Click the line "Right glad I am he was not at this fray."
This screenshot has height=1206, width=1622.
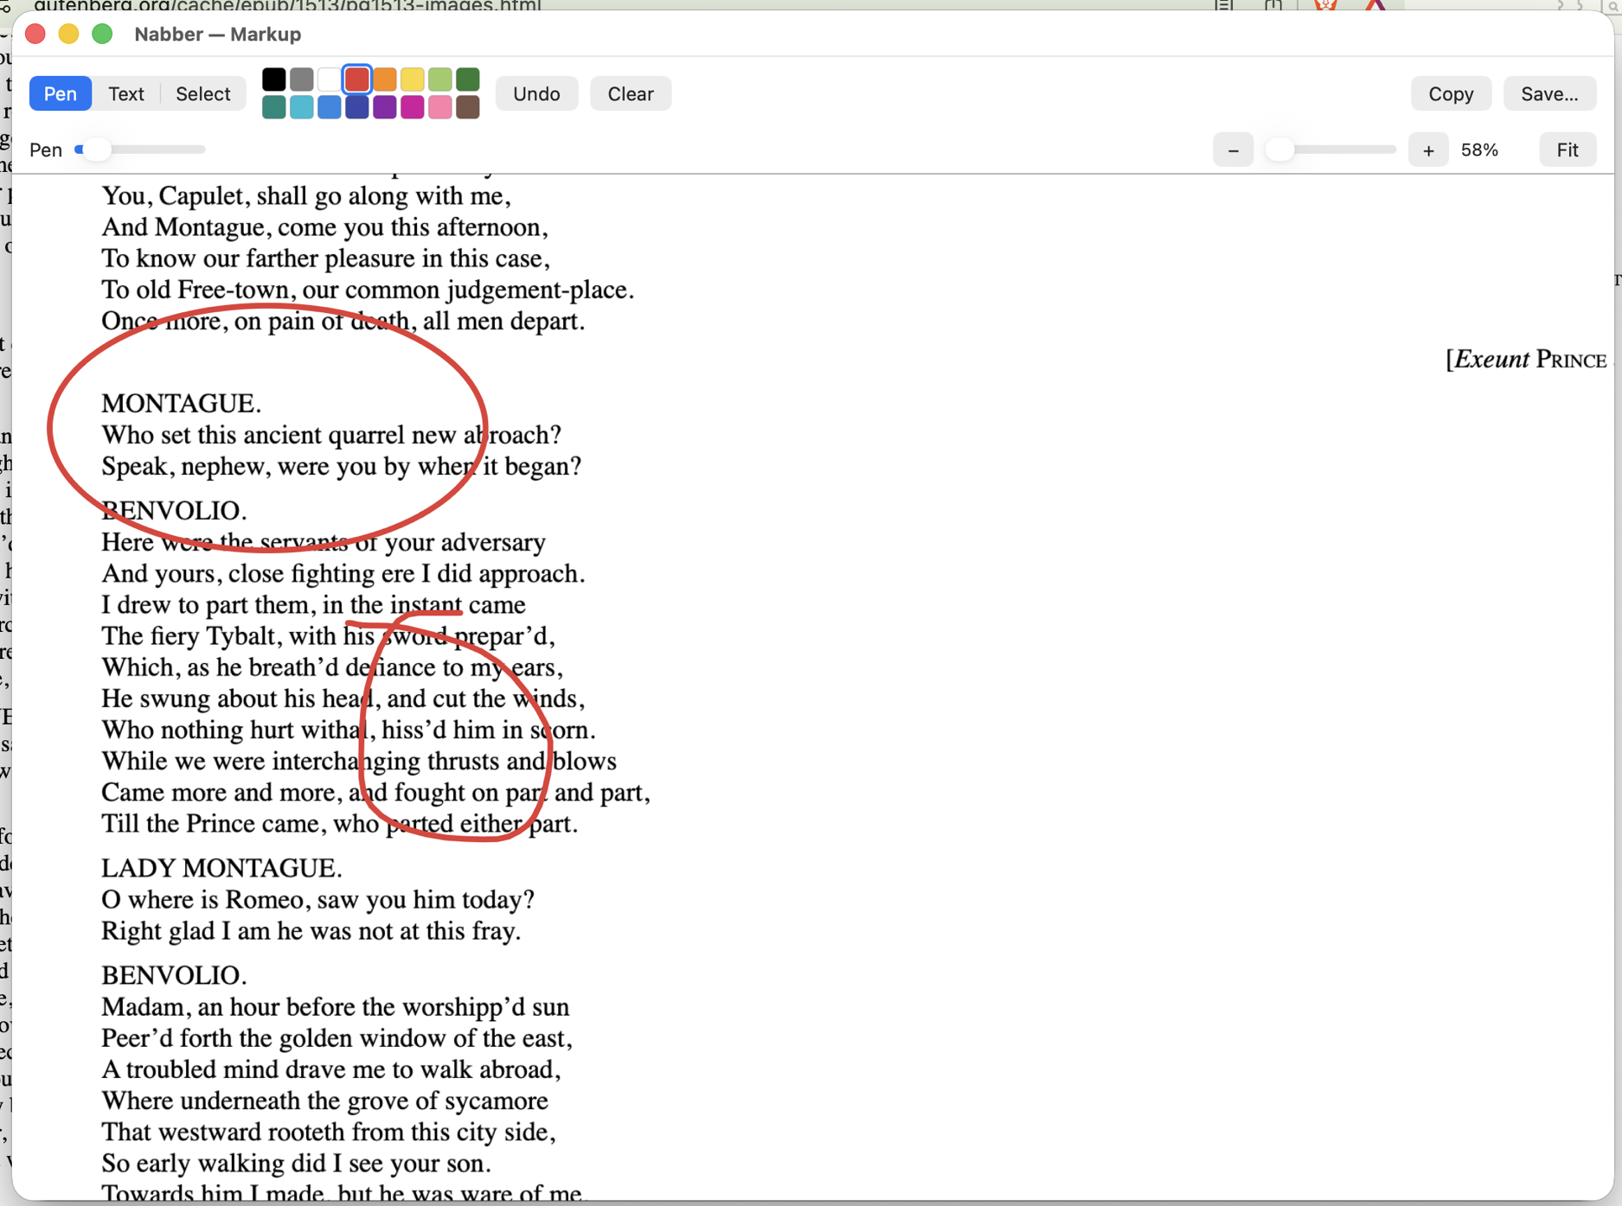pyautogui.click(x=311, y=931)
